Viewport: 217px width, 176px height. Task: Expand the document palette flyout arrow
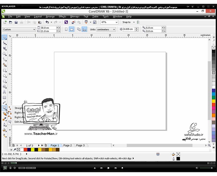[11, 150]
